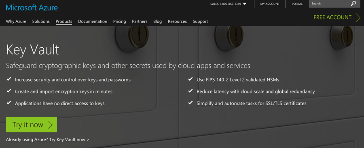The width and height of the screenshot is (364, 148).
Task: Click the text 'Applications have no direct access to keys'
Action: [60, 104]
